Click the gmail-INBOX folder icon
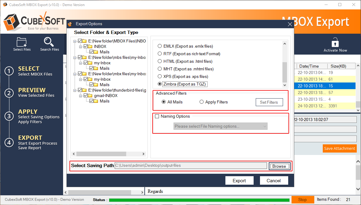The image size is (361, 205). [90, 96]
